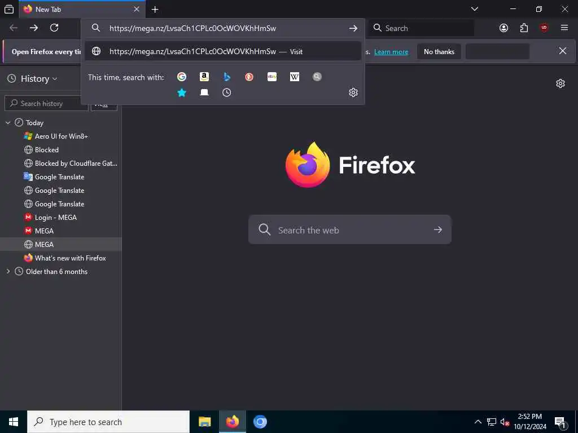Open the Learn more link

391,52
